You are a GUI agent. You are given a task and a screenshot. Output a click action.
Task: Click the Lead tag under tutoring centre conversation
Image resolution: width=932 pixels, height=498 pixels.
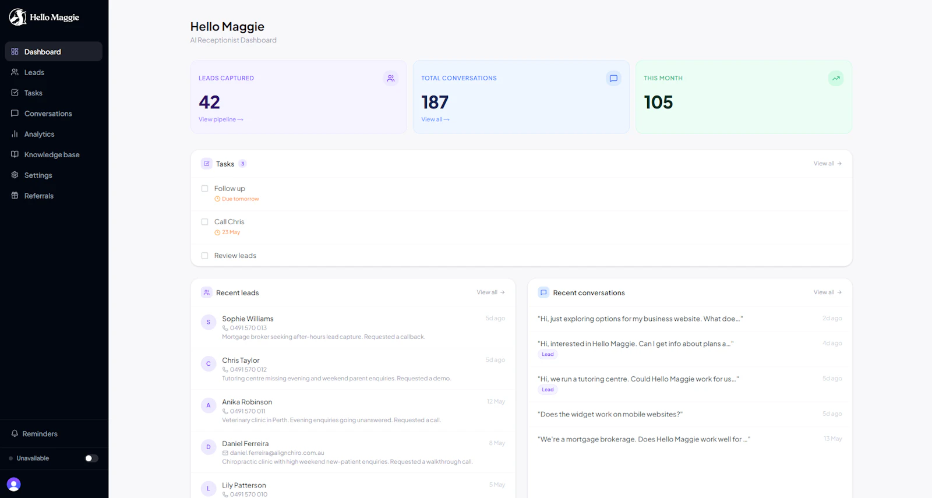click(x=548, y=390)
